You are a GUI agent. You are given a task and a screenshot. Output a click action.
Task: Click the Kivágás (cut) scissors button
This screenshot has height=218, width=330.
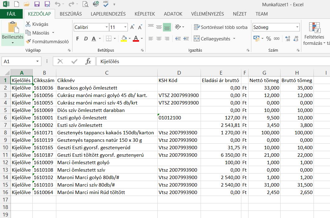point(37,24)
